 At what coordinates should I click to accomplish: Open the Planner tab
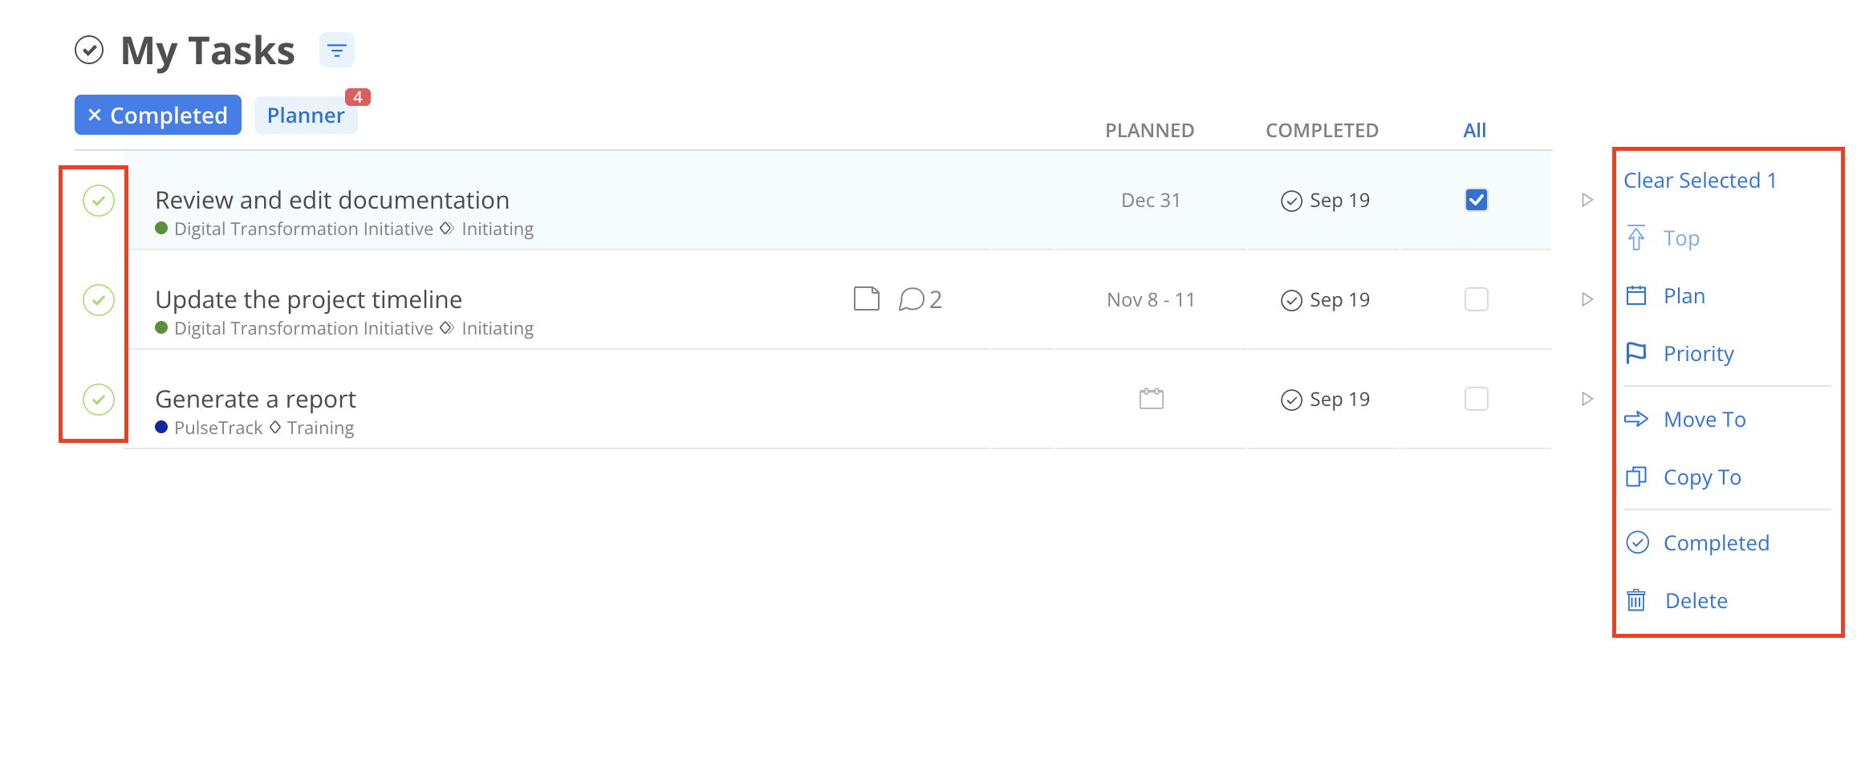[305, 116]
